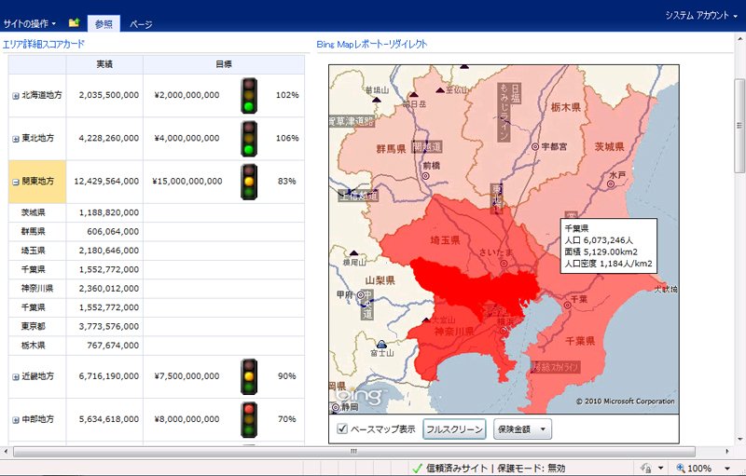Open the サイトの操作 menu
The width and height of the screenshot is (746, 476).
pyautogui.click(x=30, y=23)
